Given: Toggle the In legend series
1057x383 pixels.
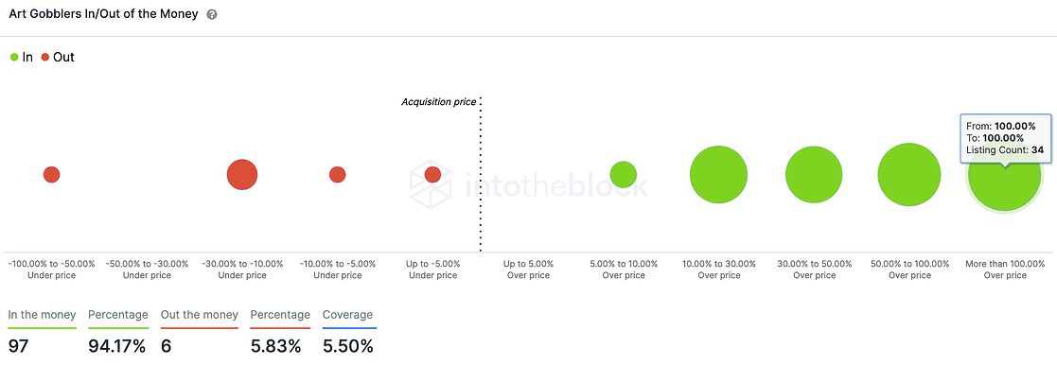Looking at the screenshot, I should 22,57.
